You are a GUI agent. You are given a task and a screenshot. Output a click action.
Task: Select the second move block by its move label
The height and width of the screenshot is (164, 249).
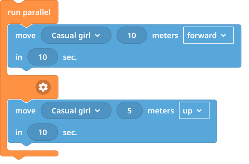(25, 111)
